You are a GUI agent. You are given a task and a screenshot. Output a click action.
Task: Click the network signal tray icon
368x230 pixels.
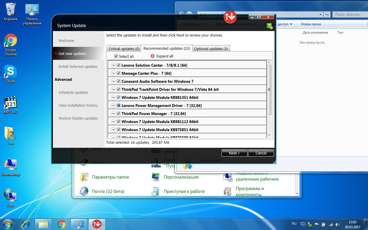(330, 224)
